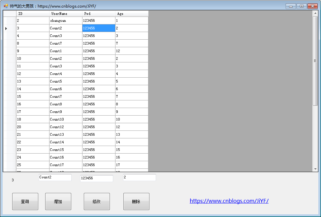
Task: Select the Count4 username cell
Action: point(66,74)
